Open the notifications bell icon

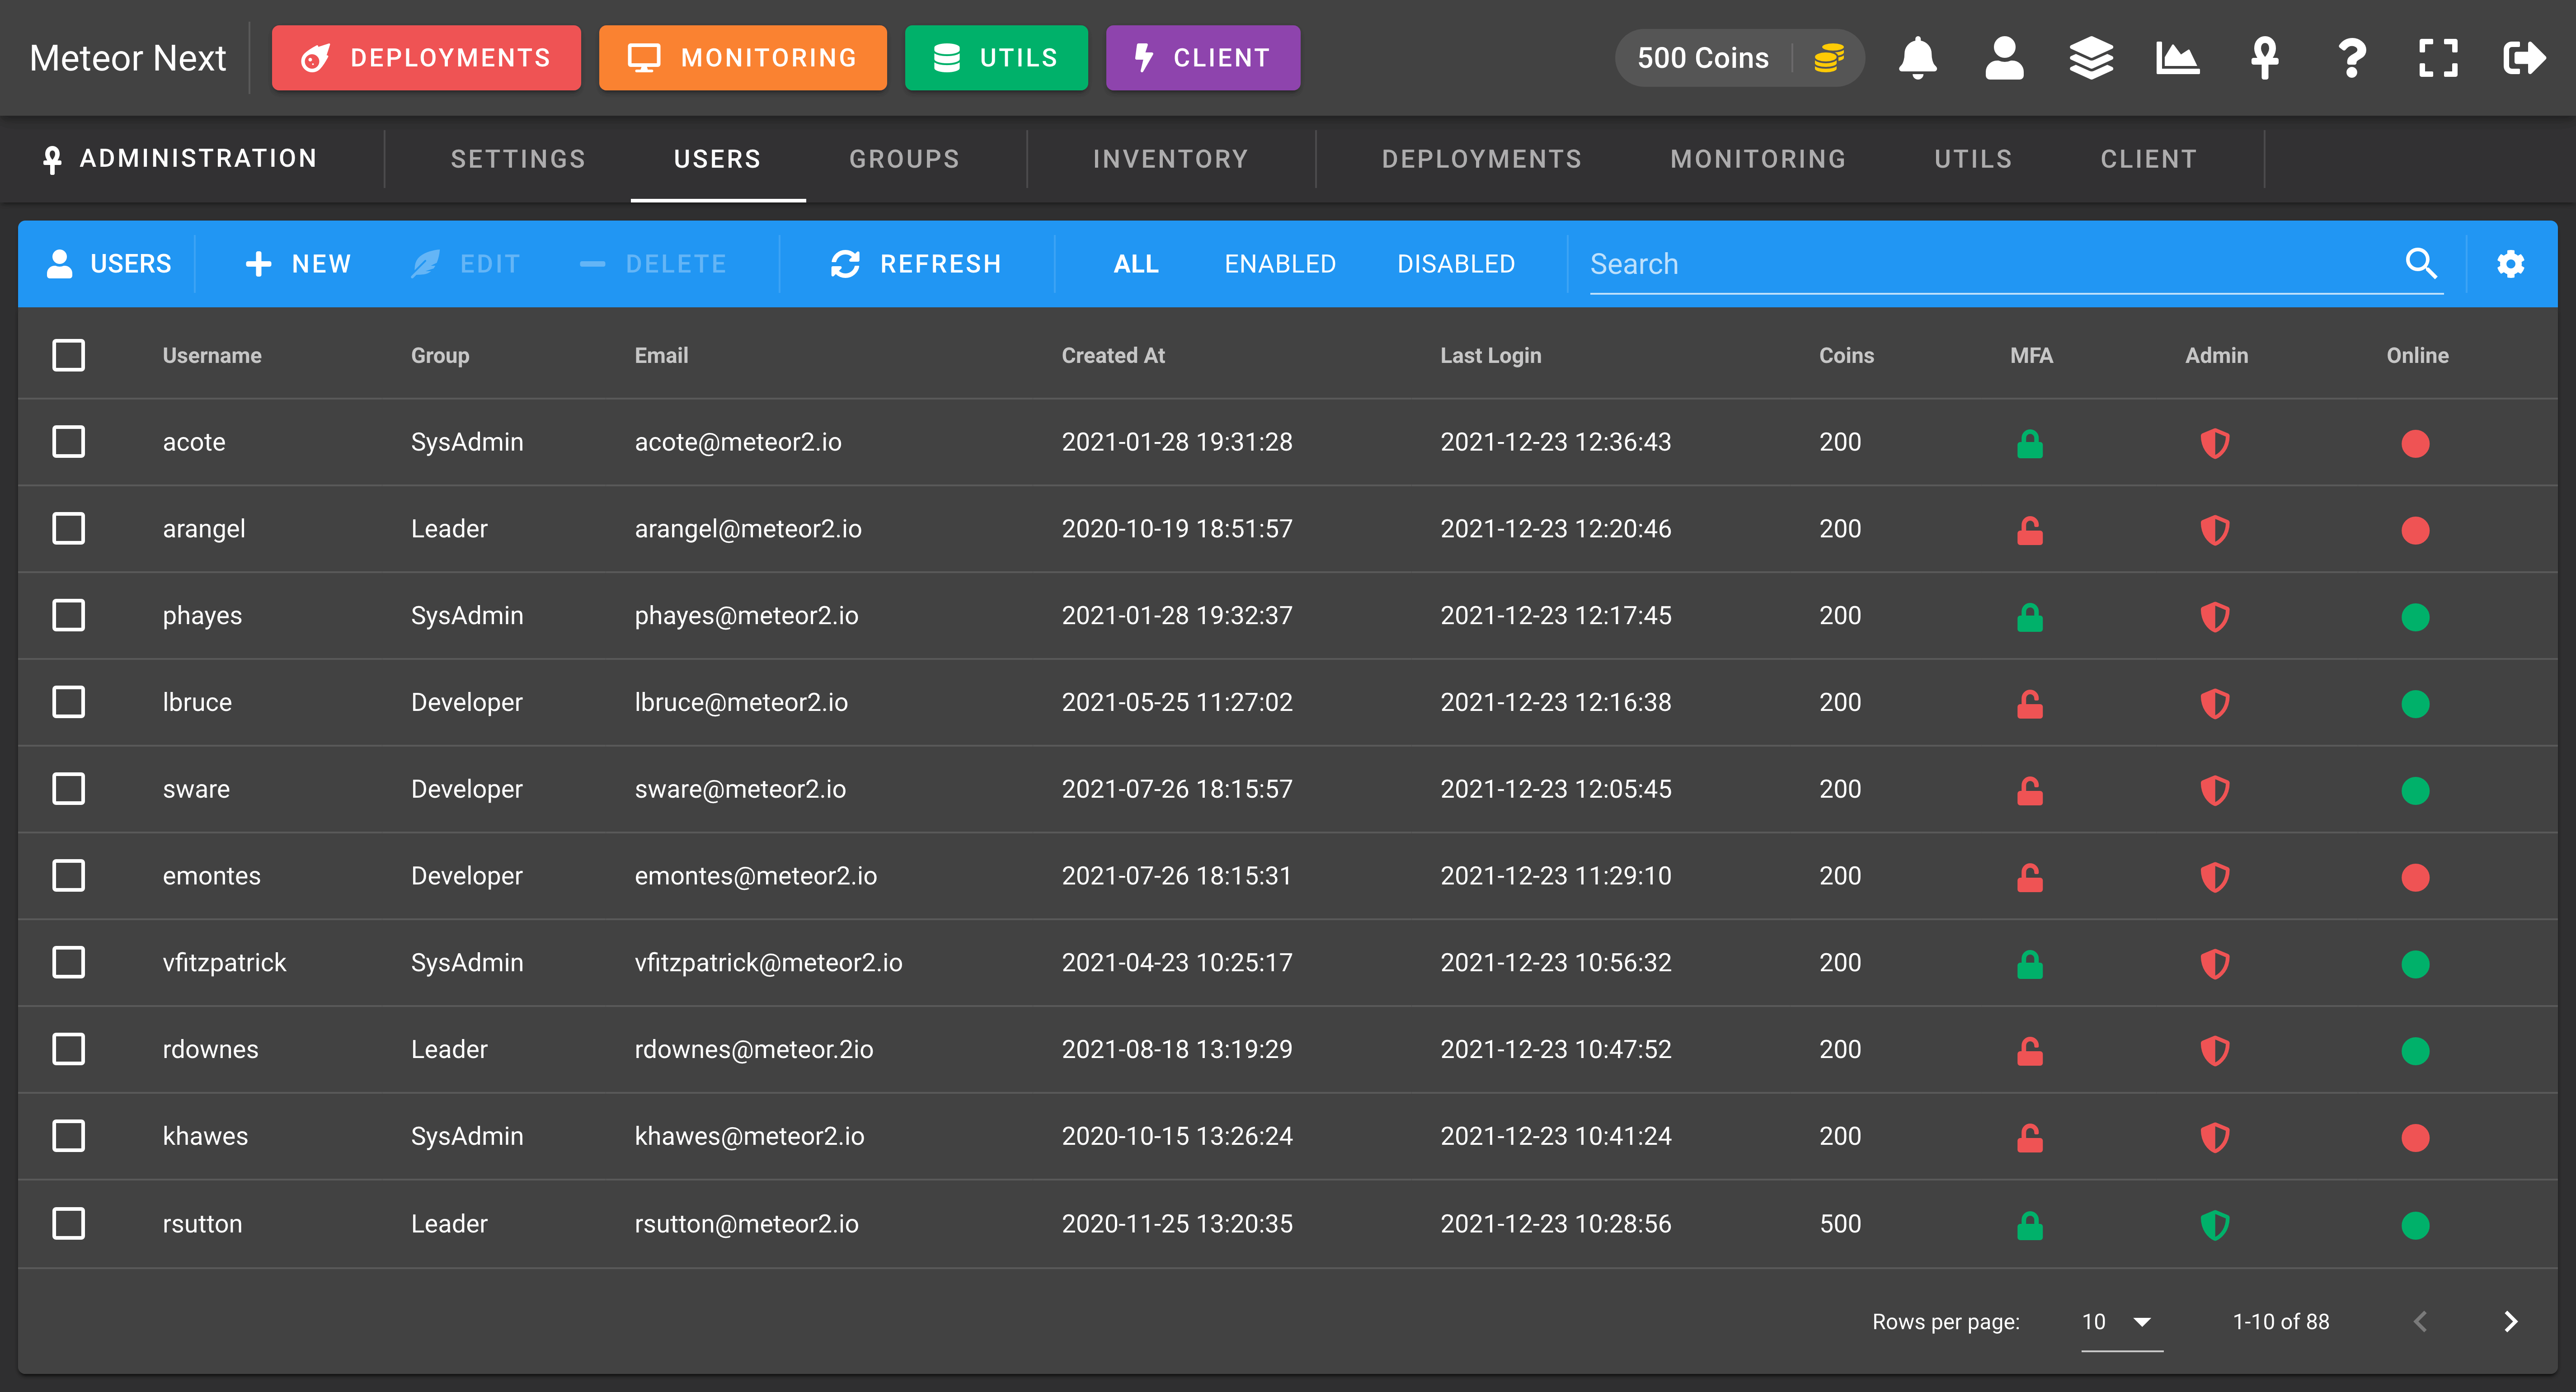(1917, 58)
